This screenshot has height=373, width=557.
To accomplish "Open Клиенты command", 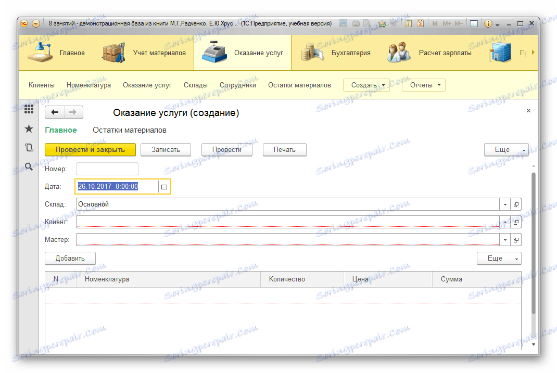I will point(42,85).
